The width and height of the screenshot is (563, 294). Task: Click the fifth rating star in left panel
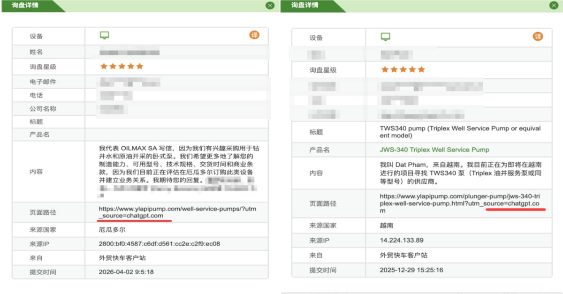click(x=139, y=67)
